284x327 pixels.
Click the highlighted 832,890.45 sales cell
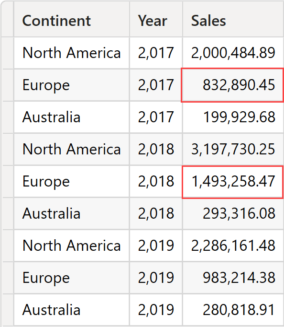232,85
